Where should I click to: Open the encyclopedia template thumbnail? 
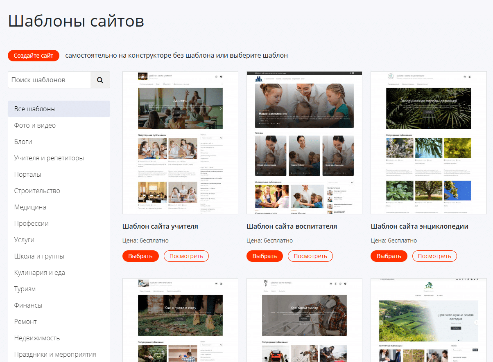428,143
